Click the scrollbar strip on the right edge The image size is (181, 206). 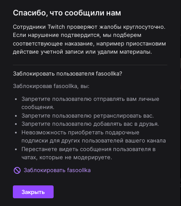(181, 103)
